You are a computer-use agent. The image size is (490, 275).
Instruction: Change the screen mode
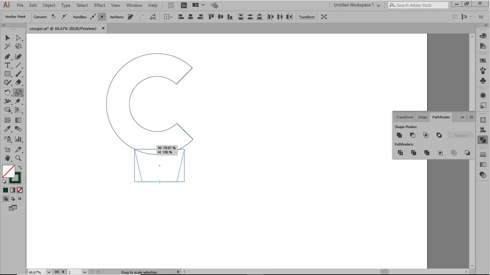[13, 208]
